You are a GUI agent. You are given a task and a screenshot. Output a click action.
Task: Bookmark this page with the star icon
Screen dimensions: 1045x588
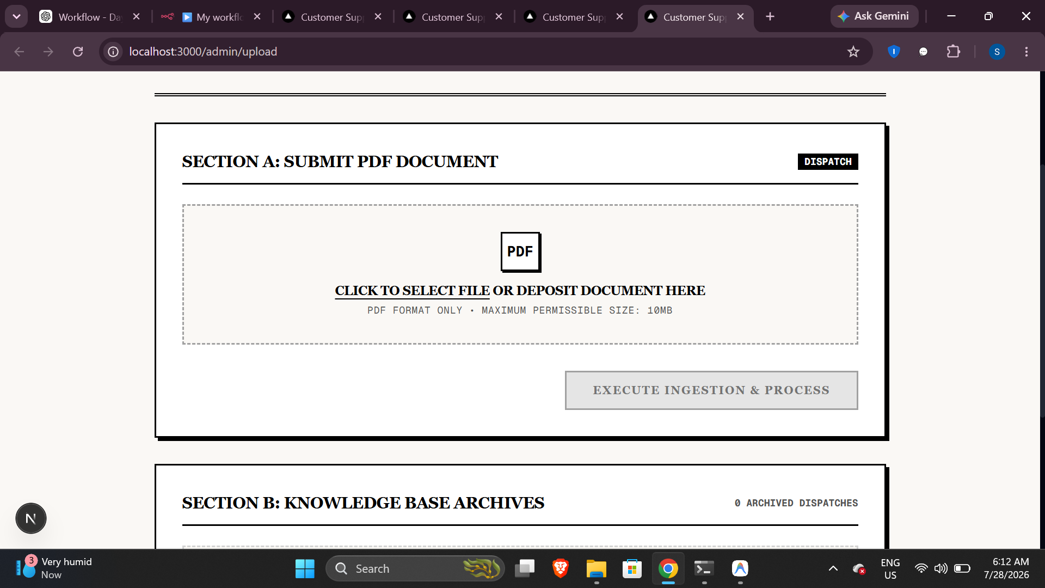(853, 52)
